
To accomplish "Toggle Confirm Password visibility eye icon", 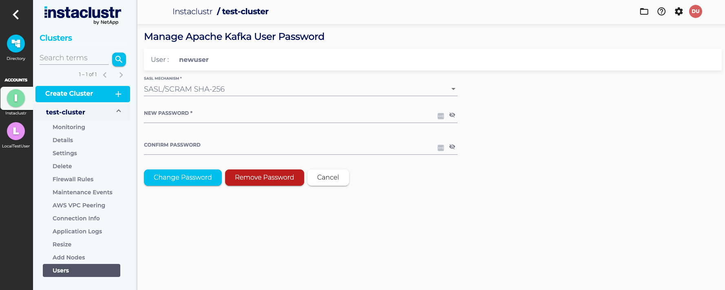I will (x=452, y=147).
